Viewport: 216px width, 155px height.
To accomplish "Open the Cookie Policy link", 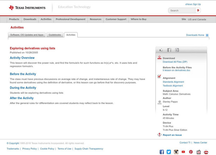I will (47, 149).
